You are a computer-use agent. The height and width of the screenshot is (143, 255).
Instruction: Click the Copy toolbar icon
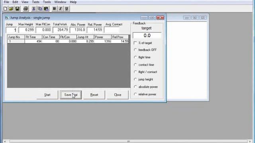(x=40, y=9)
